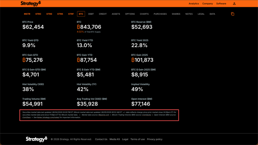
Task: Open the CoinGecko source link
Action: tap(146, 115)
